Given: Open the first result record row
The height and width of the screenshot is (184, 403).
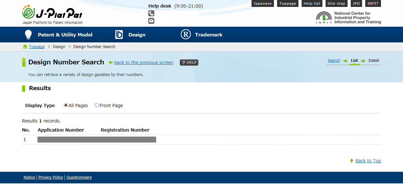Looking at the screenshot, I should point(97,140).
